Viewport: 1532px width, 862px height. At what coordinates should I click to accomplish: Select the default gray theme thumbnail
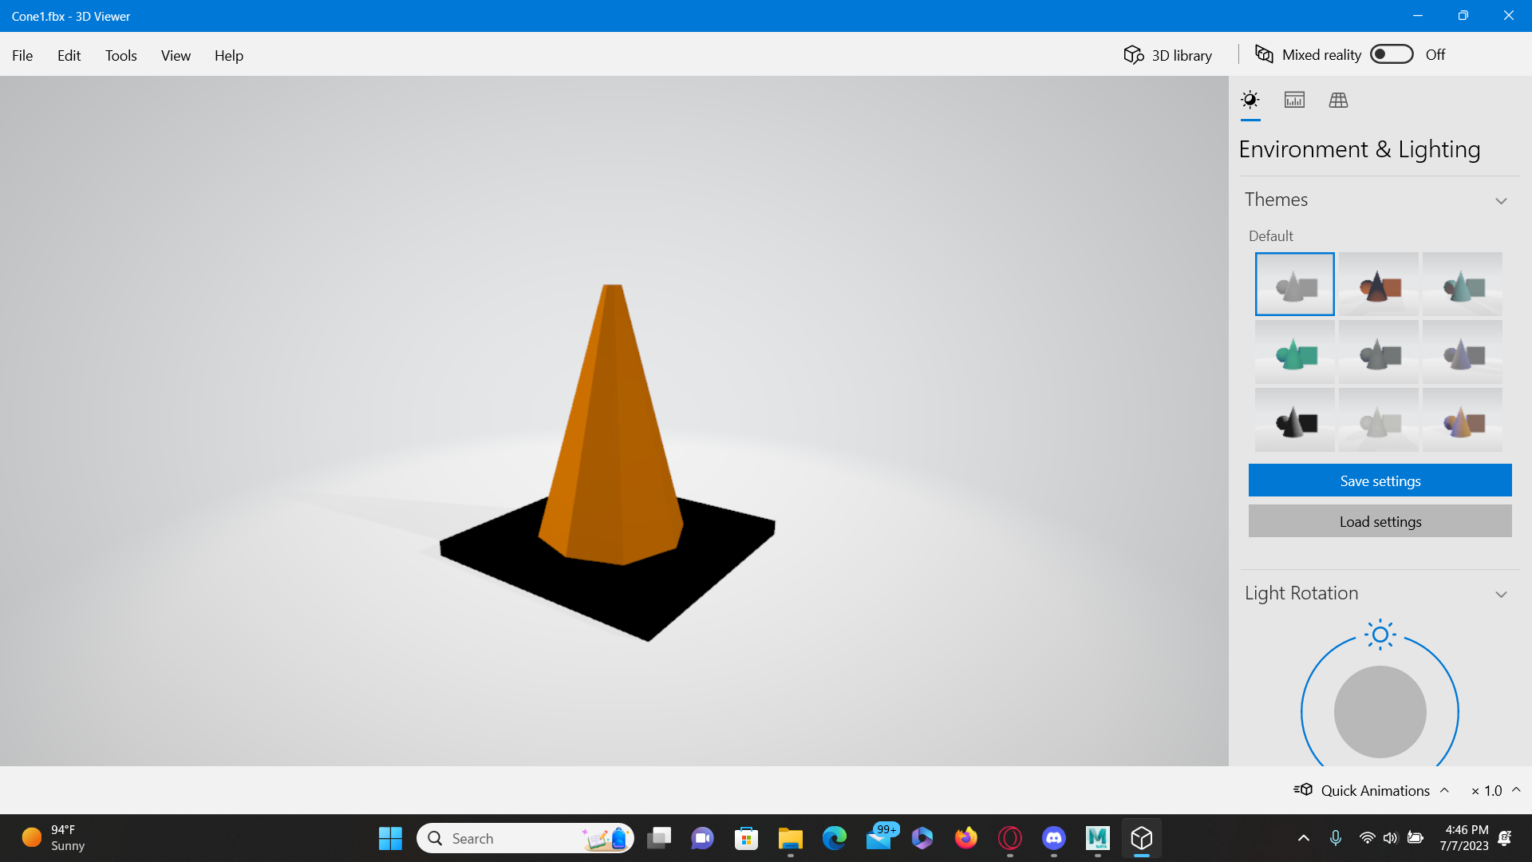pos(1294,284)
